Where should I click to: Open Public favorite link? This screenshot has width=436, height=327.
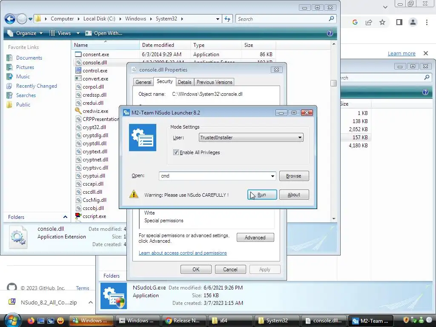click(x=23, y=105)
